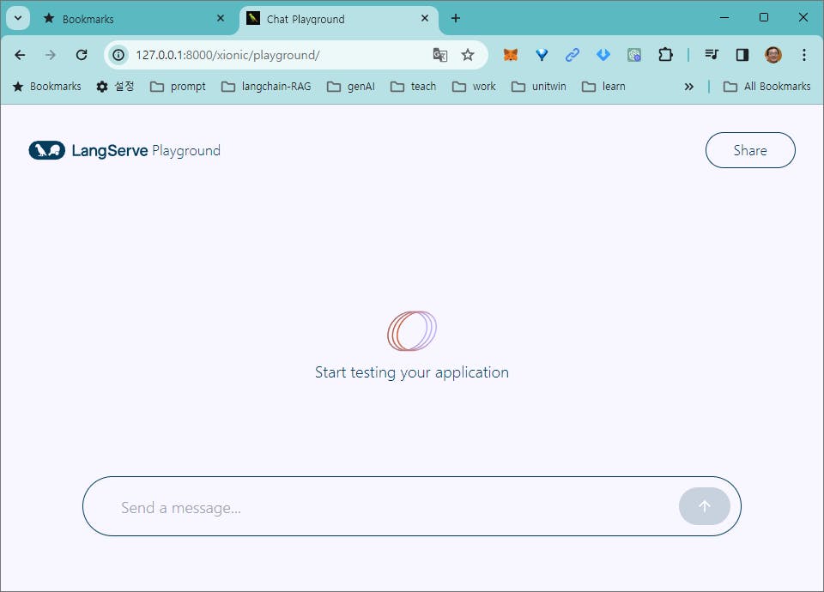The image size is (824, 592).
Task: Bookmark this page with star icon
Action: [x=468, y=55]
